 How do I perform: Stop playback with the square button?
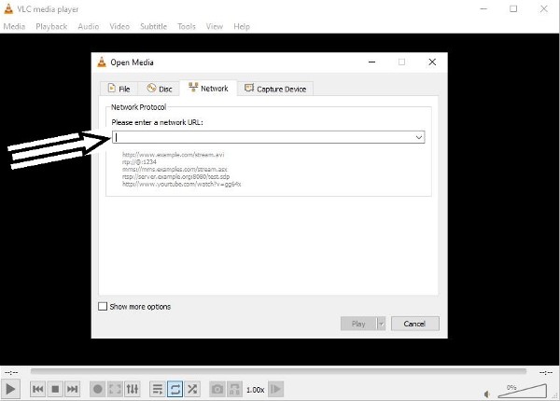55,389
